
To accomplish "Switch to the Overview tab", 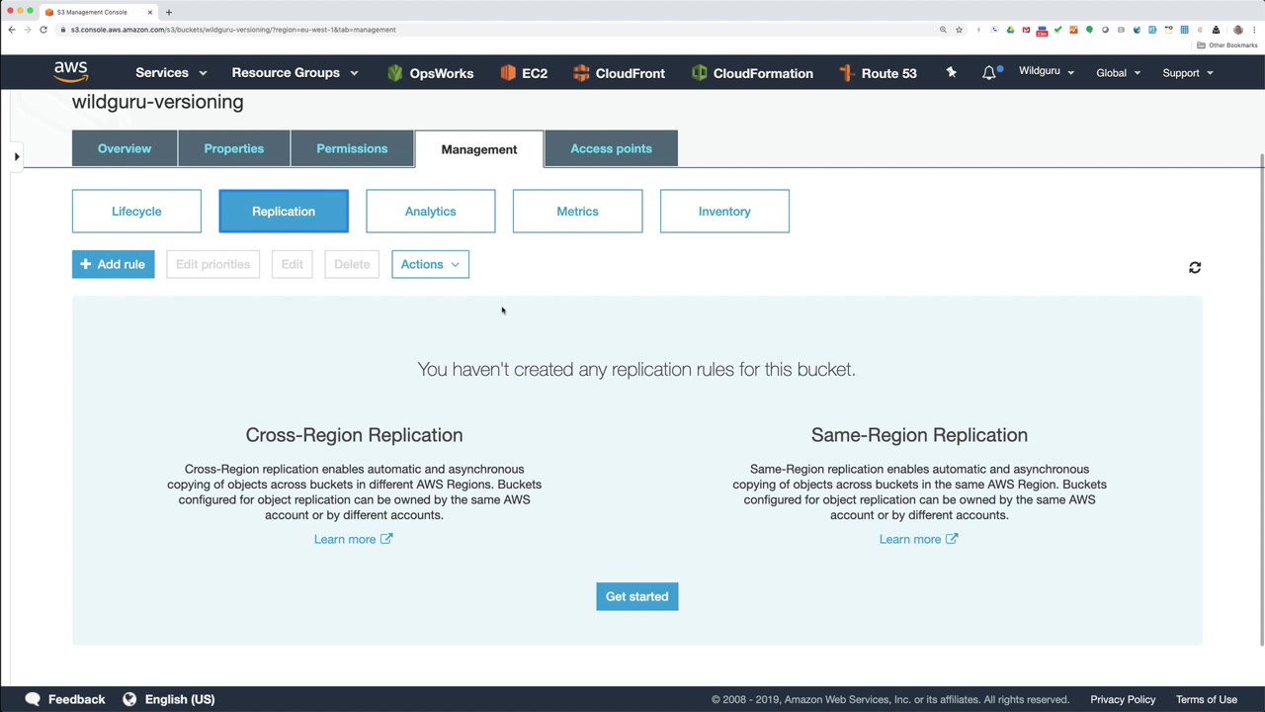I will (x=125, y=148).
